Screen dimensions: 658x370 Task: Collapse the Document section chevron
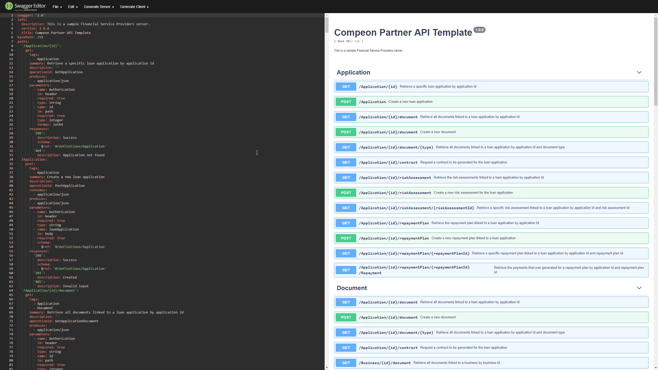pos(639,288)
